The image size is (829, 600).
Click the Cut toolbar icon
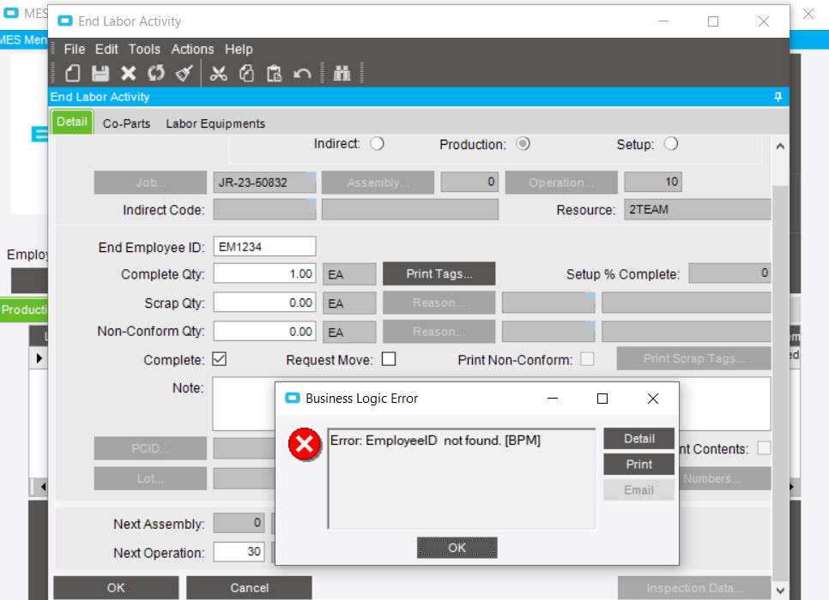pyautogui.click(x=219, y=73)
